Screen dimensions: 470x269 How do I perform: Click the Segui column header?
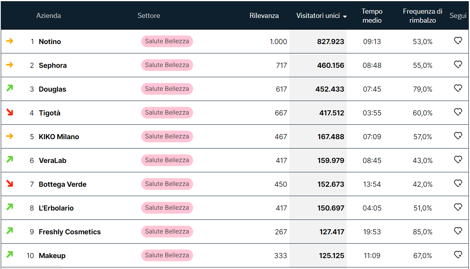tap(458, 16)
